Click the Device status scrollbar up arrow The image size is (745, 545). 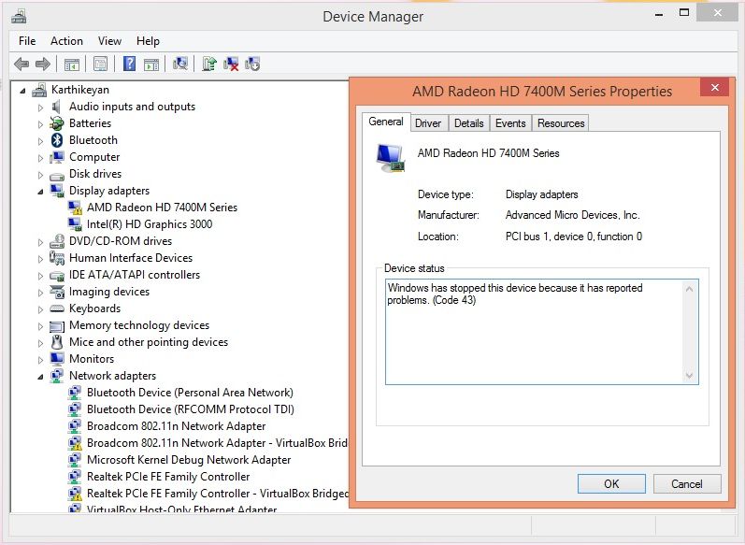(x=690, y=288)
